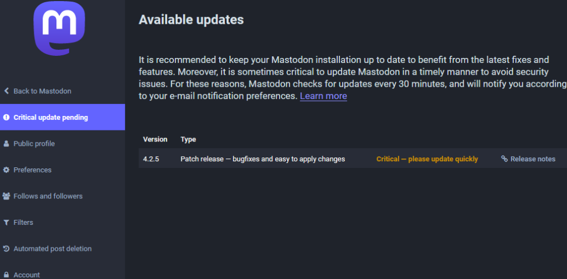567x279 pixels.
Task: Click the Release notes chain-link icon
Action: pos(504,159)
